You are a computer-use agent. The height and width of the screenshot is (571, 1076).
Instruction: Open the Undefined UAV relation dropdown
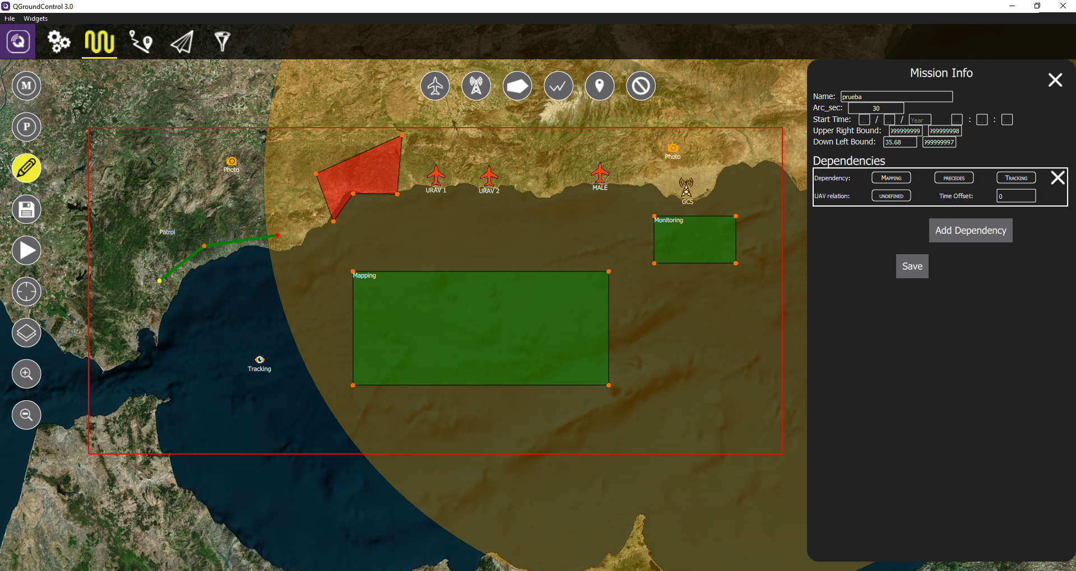(x=891, y=196)
